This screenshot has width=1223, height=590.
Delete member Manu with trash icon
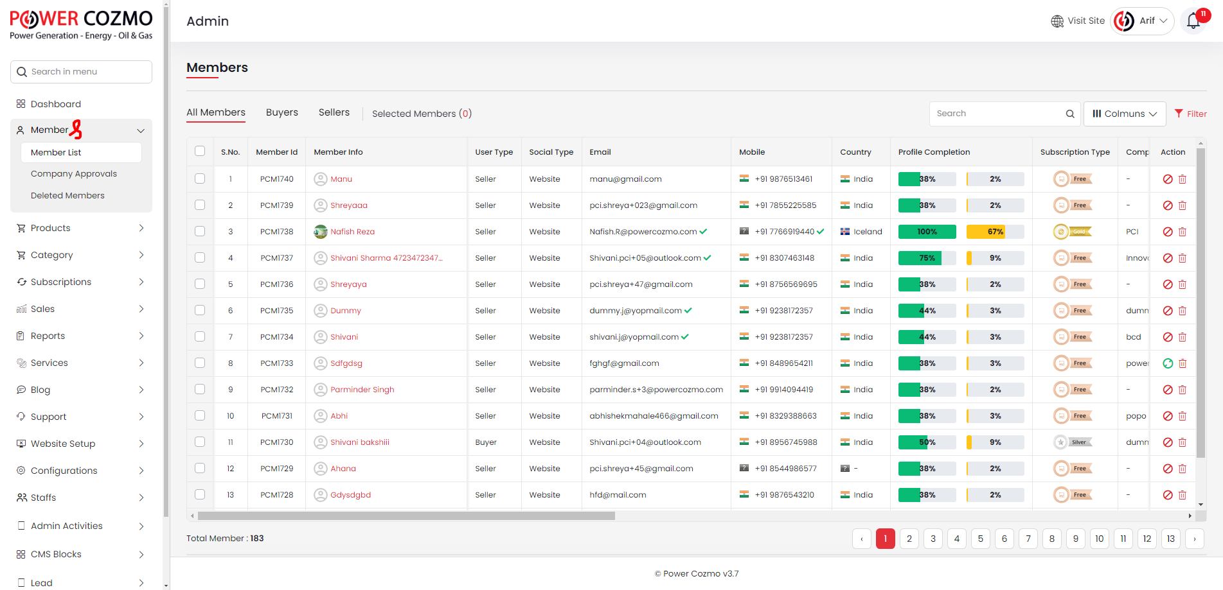tap(1183, 179)
